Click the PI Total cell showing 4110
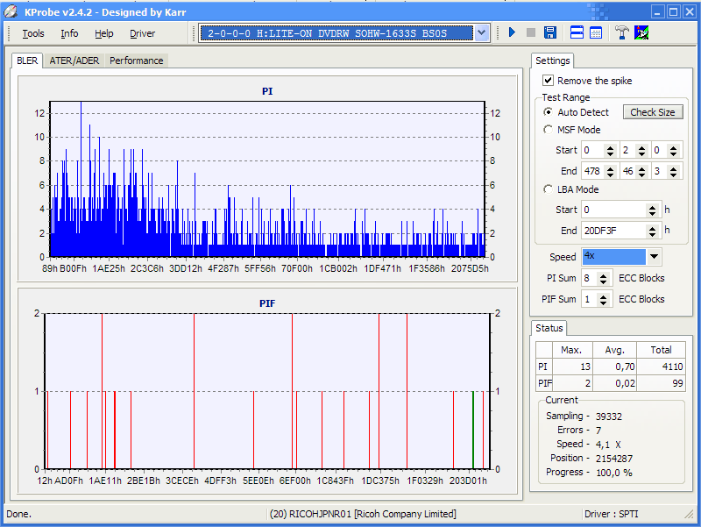The width and height of the screenshot is (701, 527). pyautogui.click(x=661, y=367)
